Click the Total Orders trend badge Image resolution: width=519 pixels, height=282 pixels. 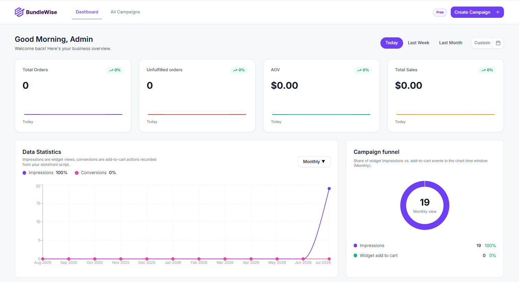coord(115,70)
